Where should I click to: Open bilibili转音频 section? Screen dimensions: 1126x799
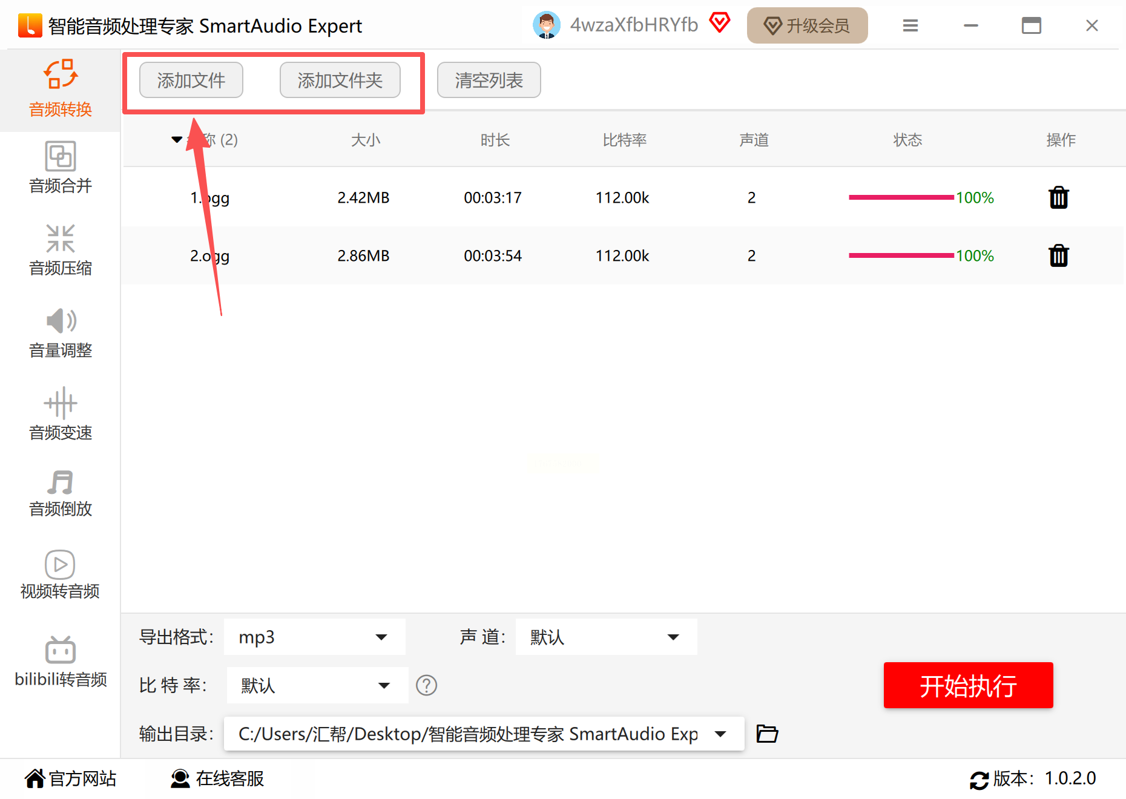(61, 662)
